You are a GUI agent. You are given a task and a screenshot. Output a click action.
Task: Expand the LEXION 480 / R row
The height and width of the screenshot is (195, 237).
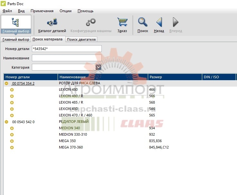[x=12, y=96]
